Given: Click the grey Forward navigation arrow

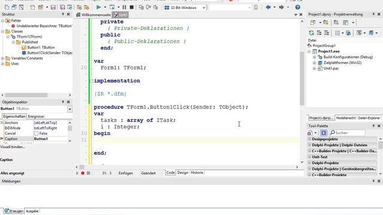Looking at the screenshot, I should point(281,7).
